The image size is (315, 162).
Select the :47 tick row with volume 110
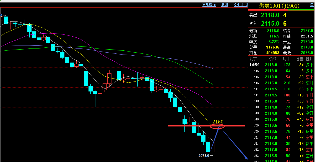coord(281,89)
